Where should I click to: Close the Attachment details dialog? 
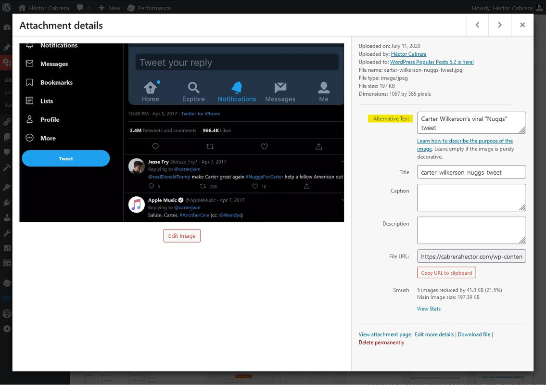pyautogui.click(x=522, y=25)
